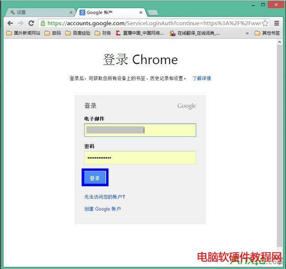Click the address bar URL
Viewport: 286px width, 269px height.
click(x=154, y=23)
